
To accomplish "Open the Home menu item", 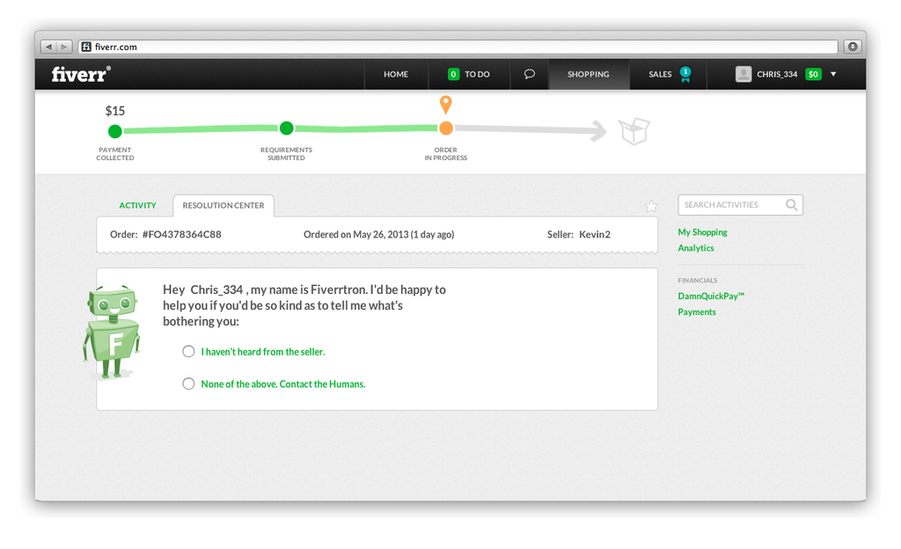I will coord(396,74).
